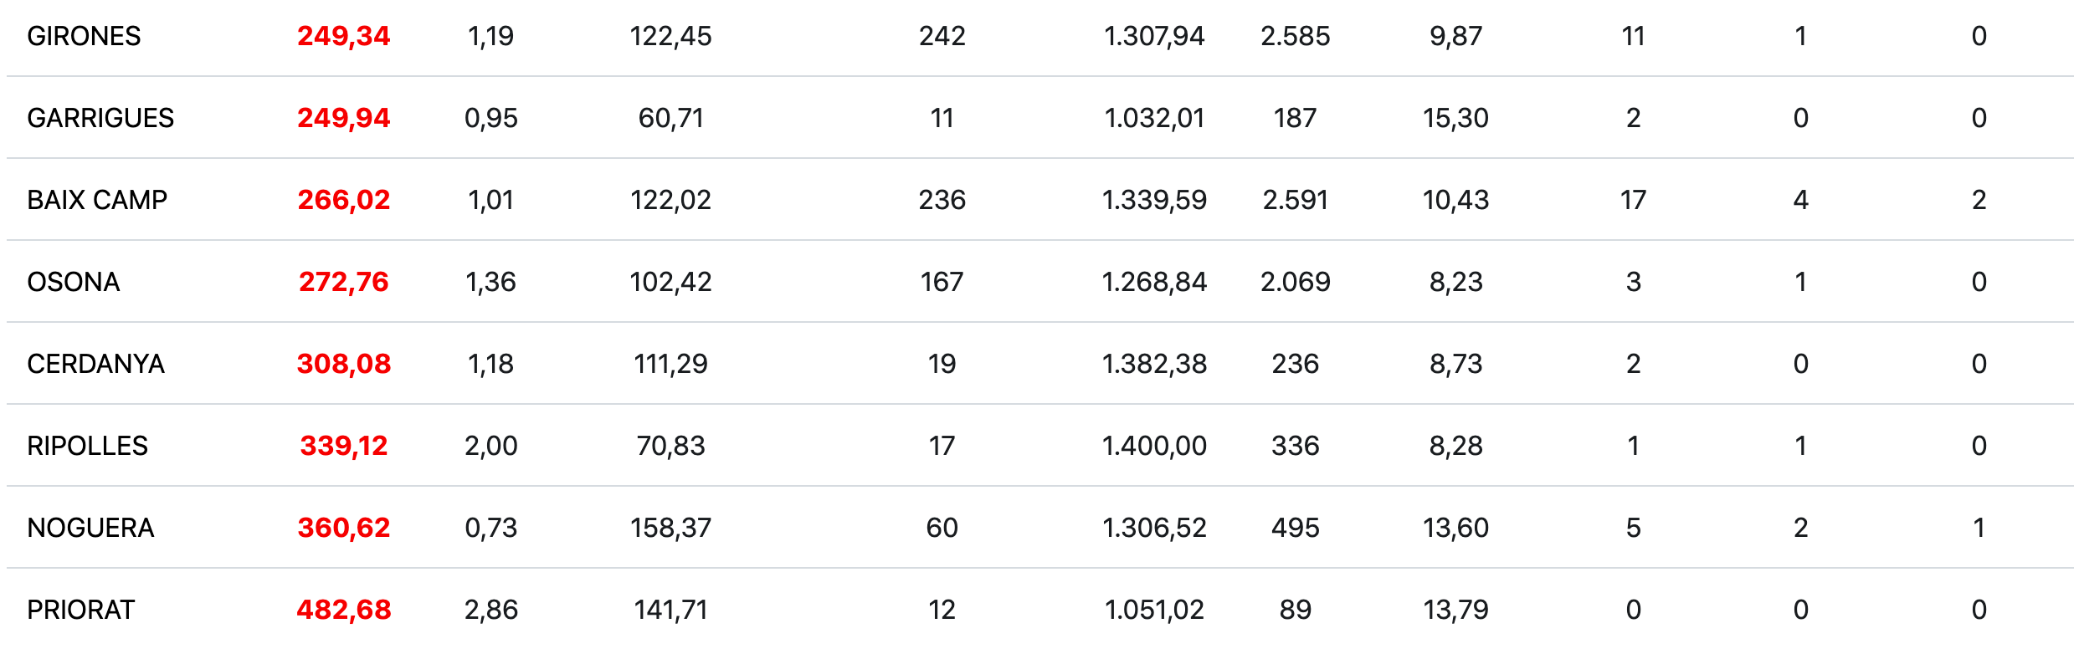Select the 242 cell in GIRONES row
The width and height of the screenshot is (2079, 654).
coord(942,36)
